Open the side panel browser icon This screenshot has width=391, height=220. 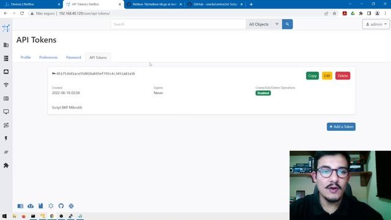tap(369, 13)
